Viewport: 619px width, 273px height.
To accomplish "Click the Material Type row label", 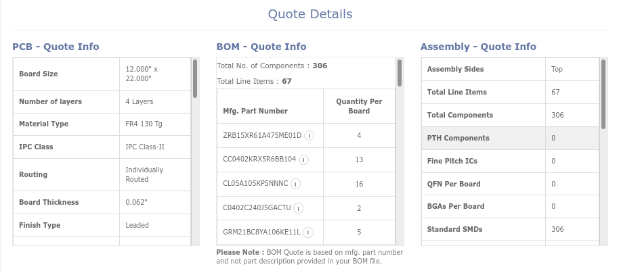I will [x=43, y=124].
